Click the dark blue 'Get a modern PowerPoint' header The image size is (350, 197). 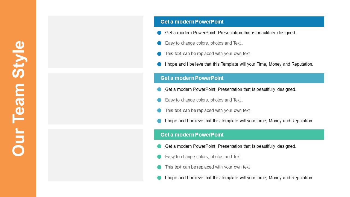[239, 22]
